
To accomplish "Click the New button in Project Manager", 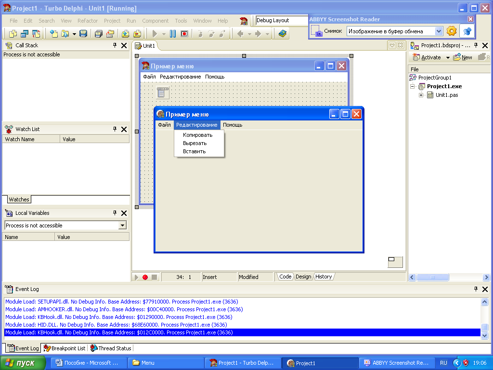I will [x=463, y=57].
